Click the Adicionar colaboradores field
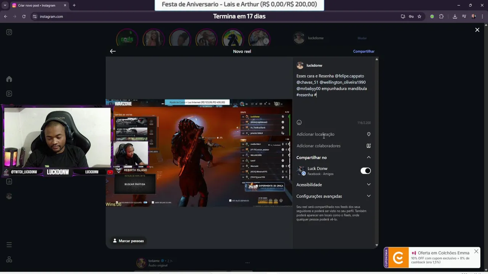The width and height of the screenshot is (488, 274). click(x=334, y=146)
